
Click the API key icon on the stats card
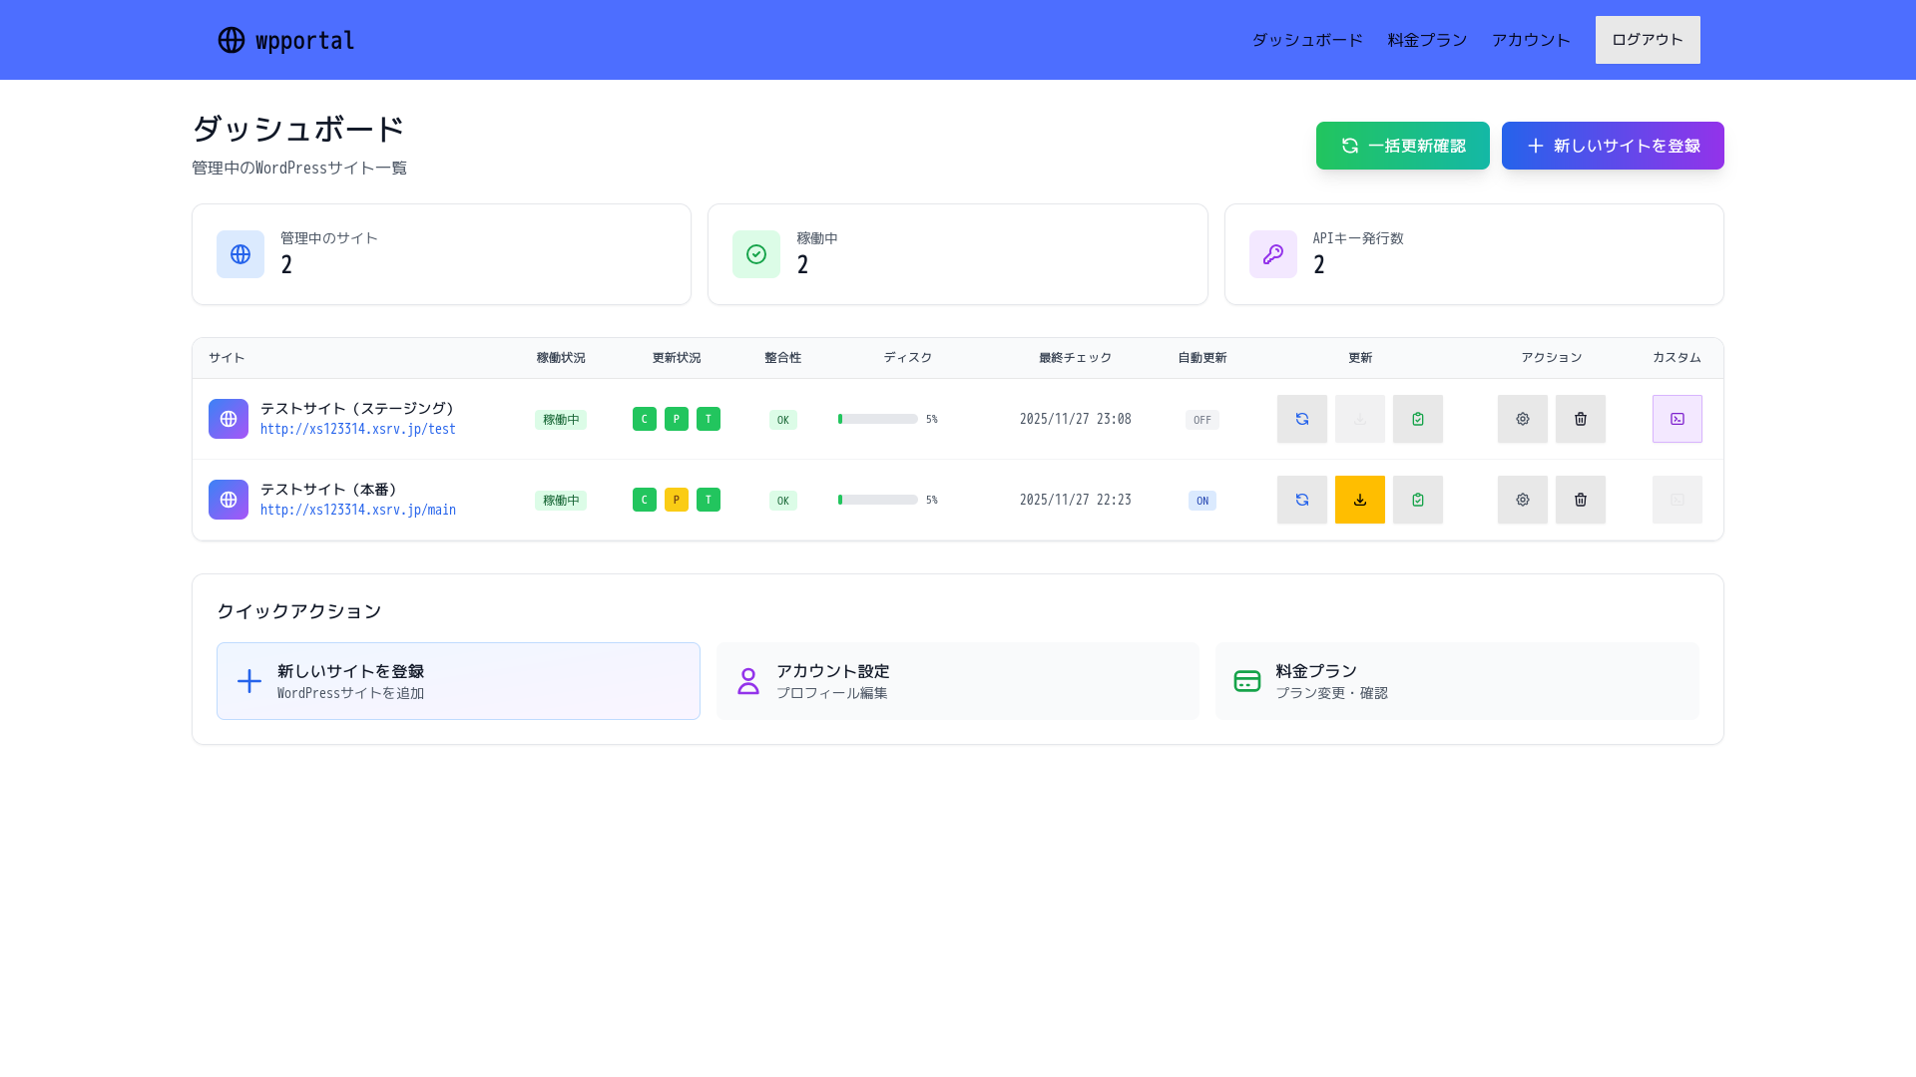point(1272,254)
